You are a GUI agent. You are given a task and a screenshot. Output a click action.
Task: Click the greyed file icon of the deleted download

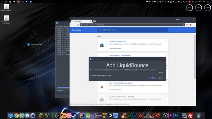click(102, 100)
